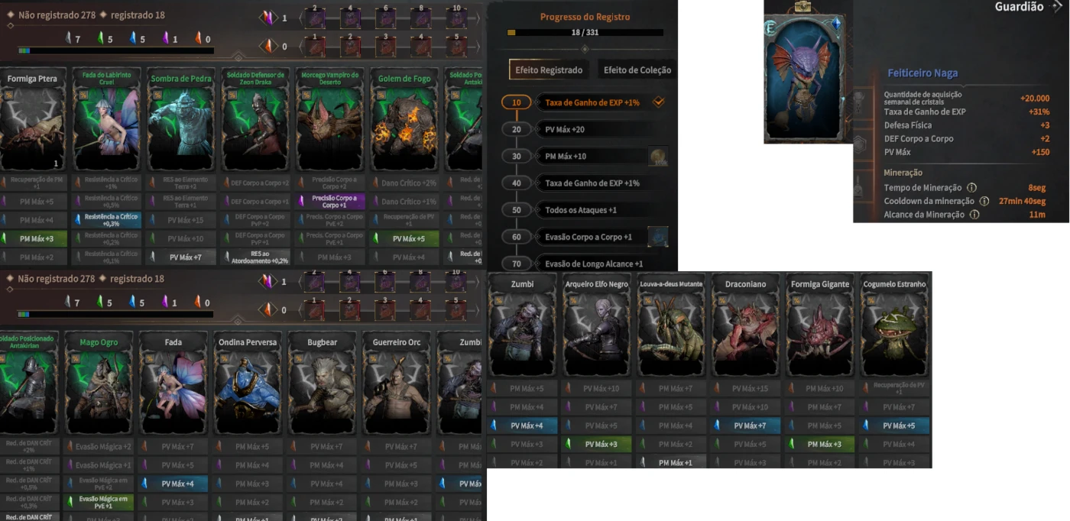Select Golem de Fogo's Dano Crítico +1% row
The image size is (1070, 521).
[x=404, y=201]
